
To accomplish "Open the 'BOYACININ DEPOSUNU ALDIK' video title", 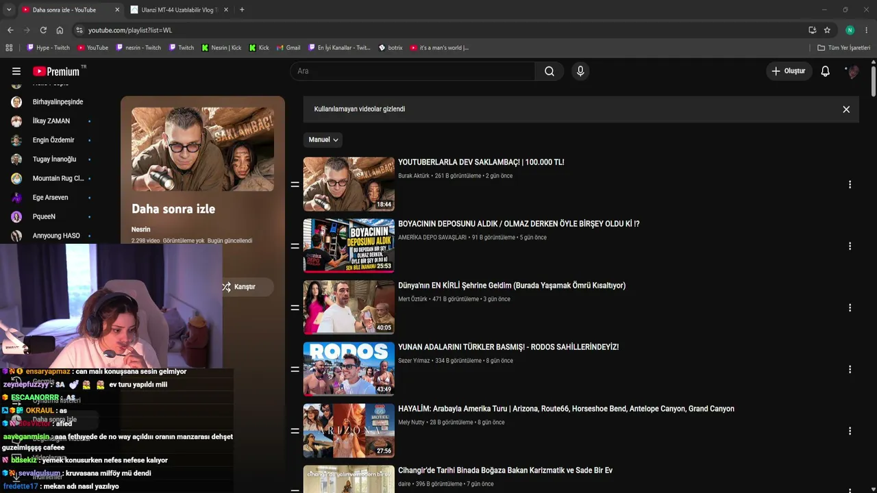I will (x=519, y=224).
